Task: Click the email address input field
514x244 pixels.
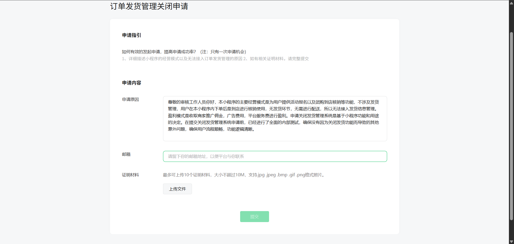Action: pos(275,157)
